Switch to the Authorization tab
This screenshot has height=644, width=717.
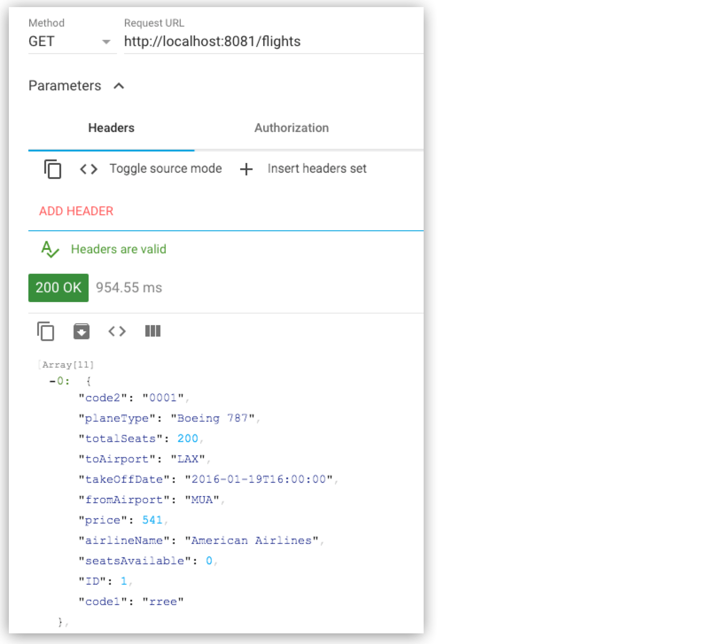291,128
